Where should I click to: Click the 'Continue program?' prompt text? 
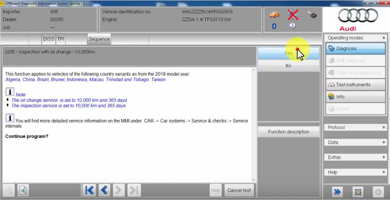(x=27, y=136)
